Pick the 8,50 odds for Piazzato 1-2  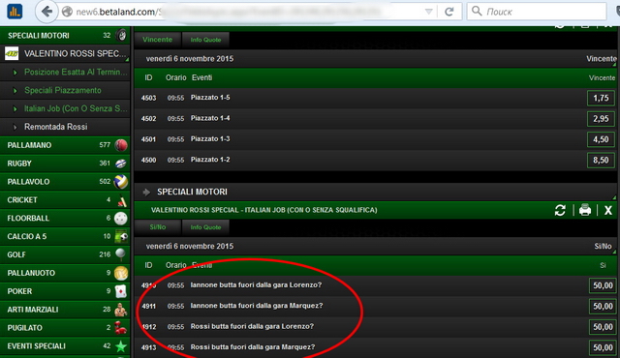[x=601, y=160]
